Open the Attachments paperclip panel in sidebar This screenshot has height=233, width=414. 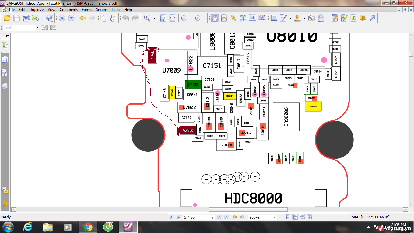tap(5, 204)
